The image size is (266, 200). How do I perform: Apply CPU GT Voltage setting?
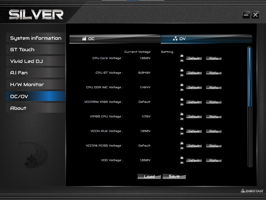pyautogui.click(x=214, y=73)
